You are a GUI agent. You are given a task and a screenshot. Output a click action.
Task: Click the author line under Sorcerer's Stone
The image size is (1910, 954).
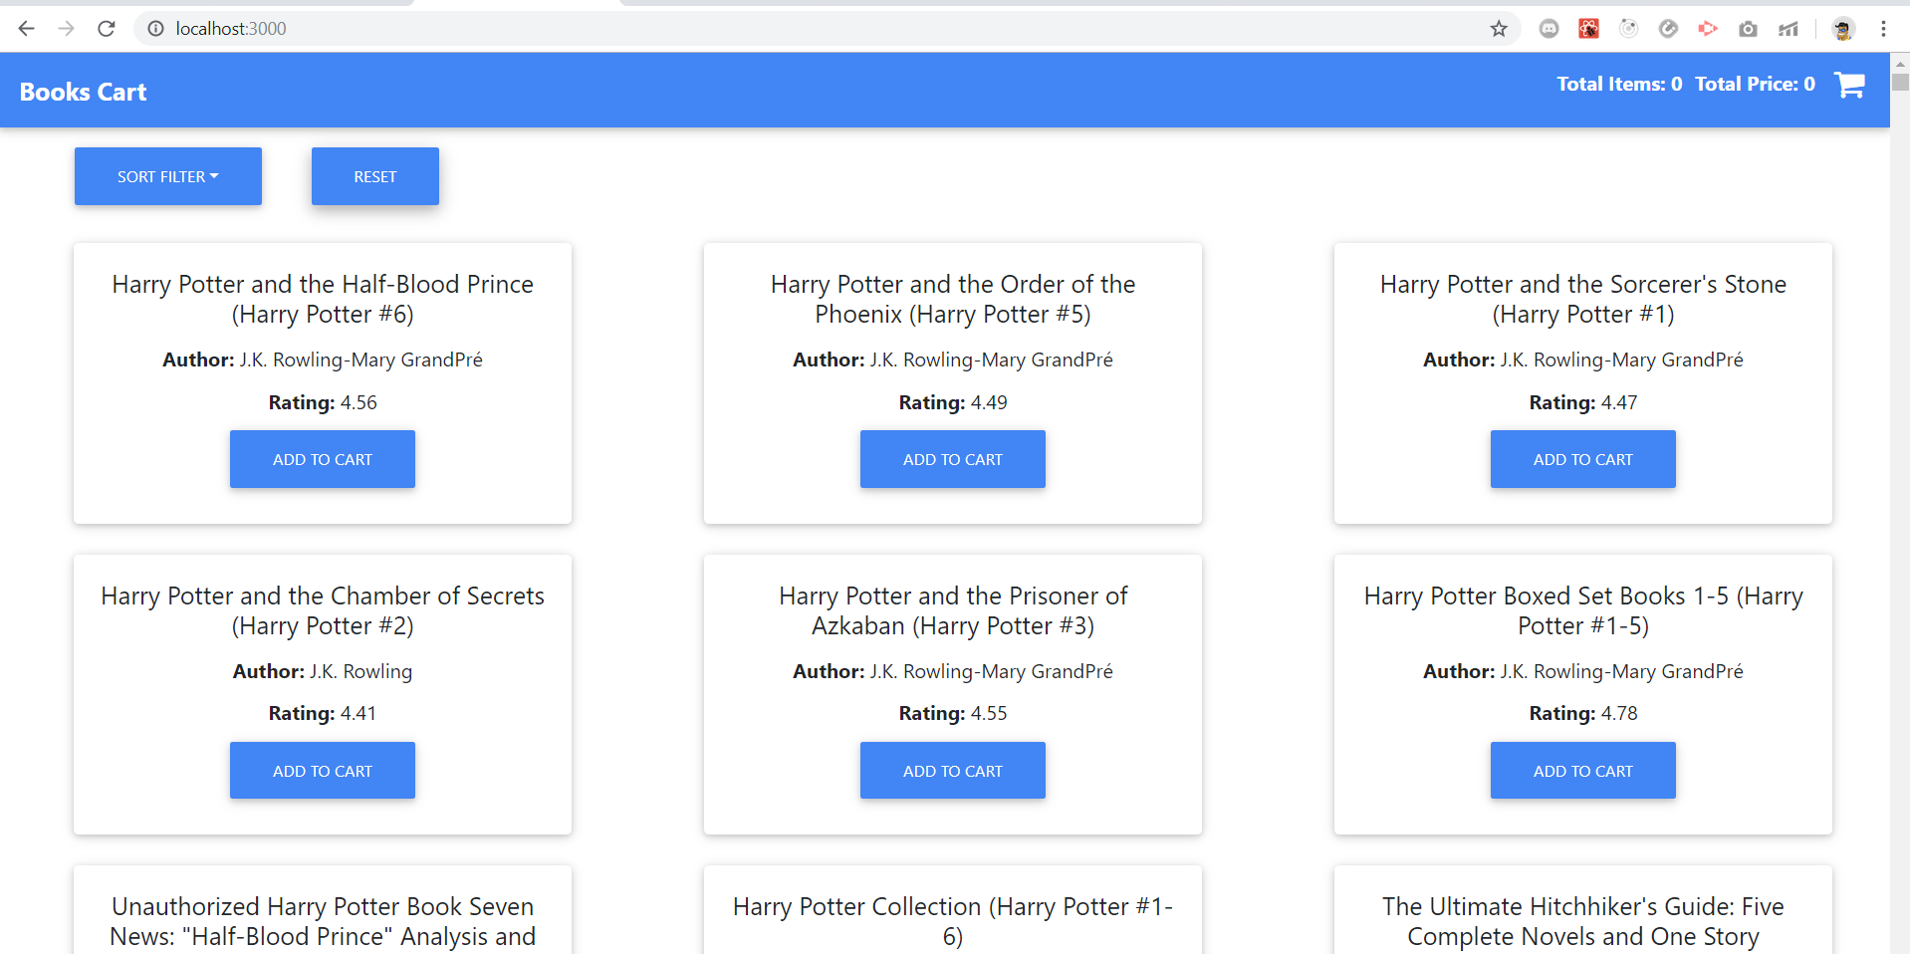[x=1583, y=359]
